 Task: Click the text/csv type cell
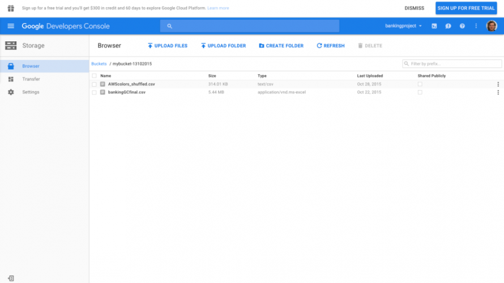tap(266, 84)
